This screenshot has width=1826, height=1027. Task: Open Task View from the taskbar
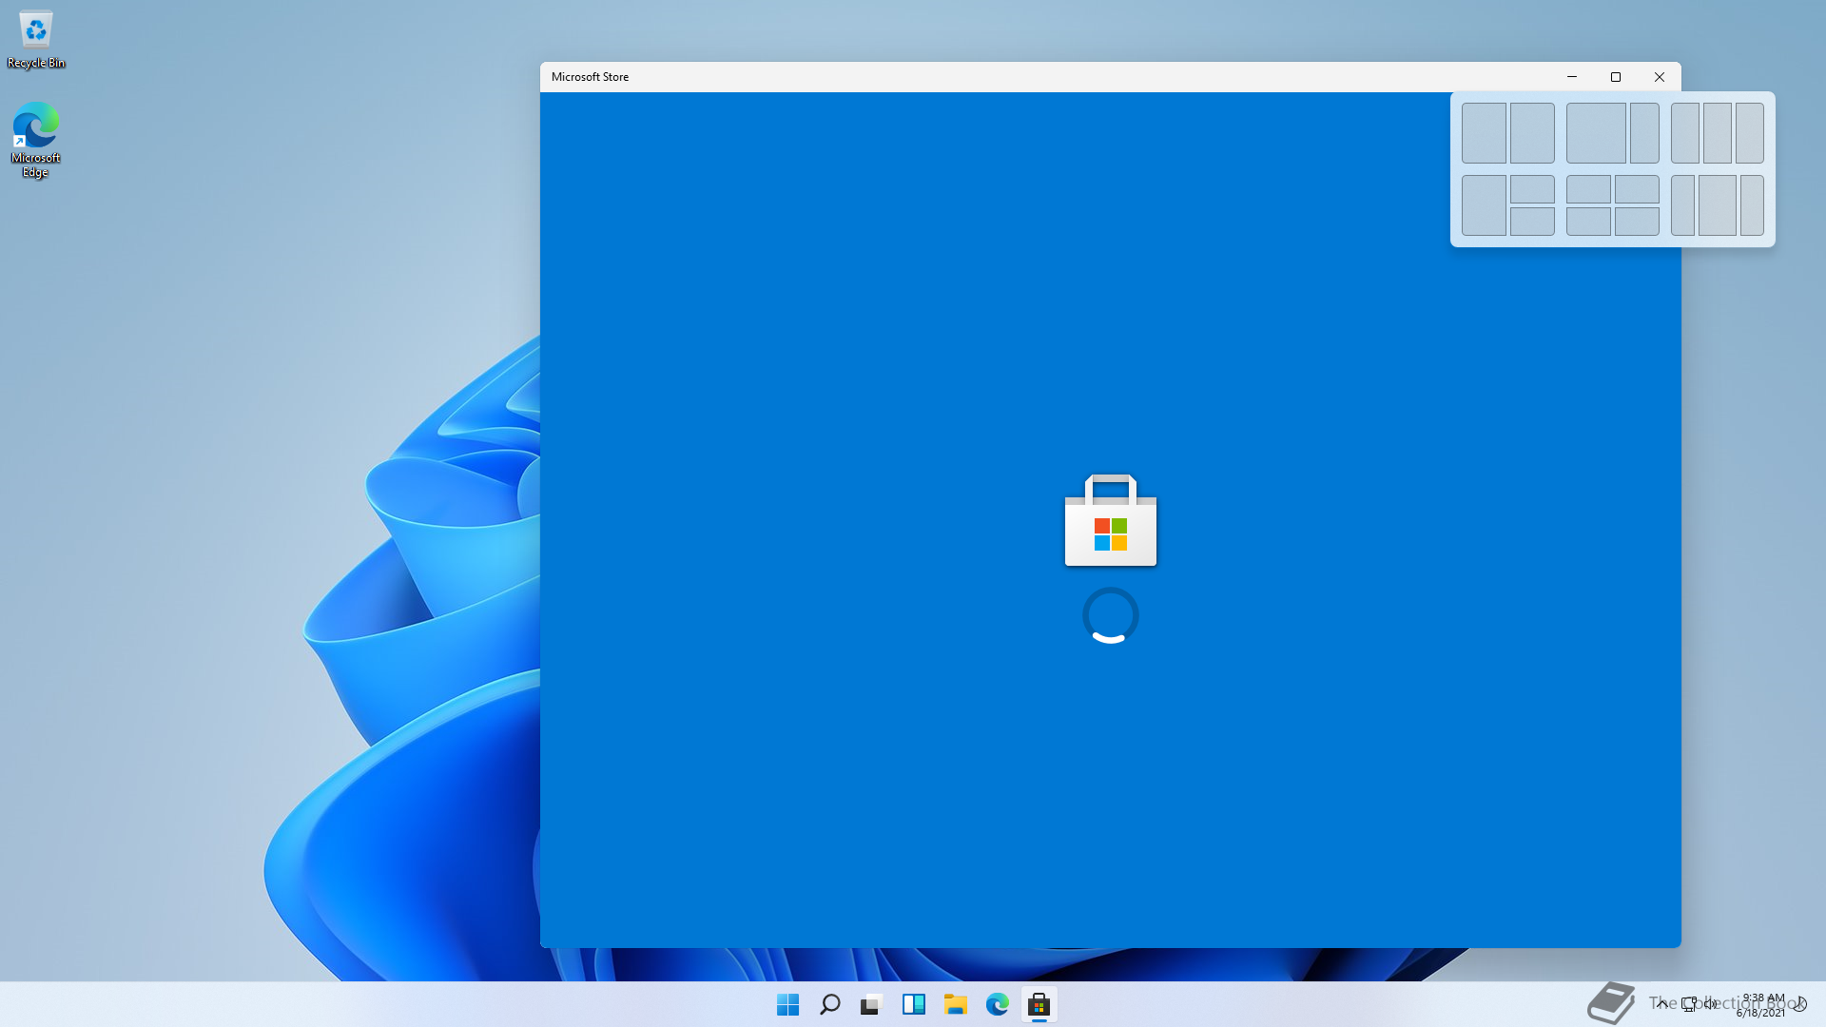click(x=871, y=1004)
